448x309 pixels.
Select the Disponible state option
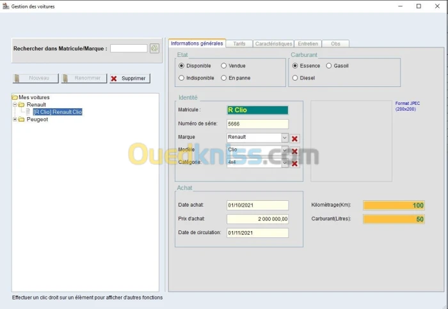[181, 66]
